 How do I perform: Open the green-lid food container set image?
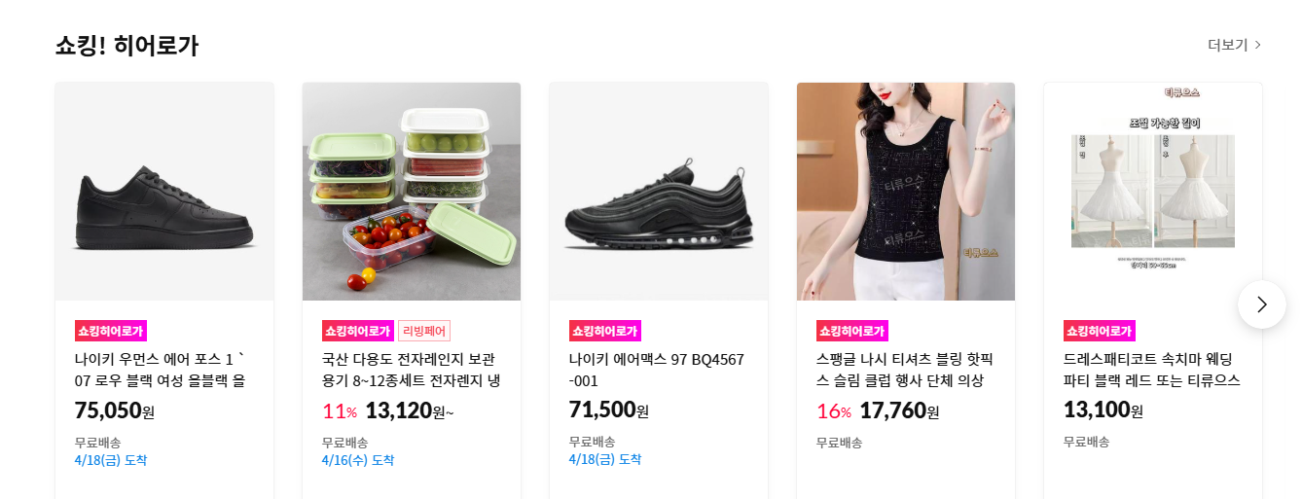click(412, 192)
